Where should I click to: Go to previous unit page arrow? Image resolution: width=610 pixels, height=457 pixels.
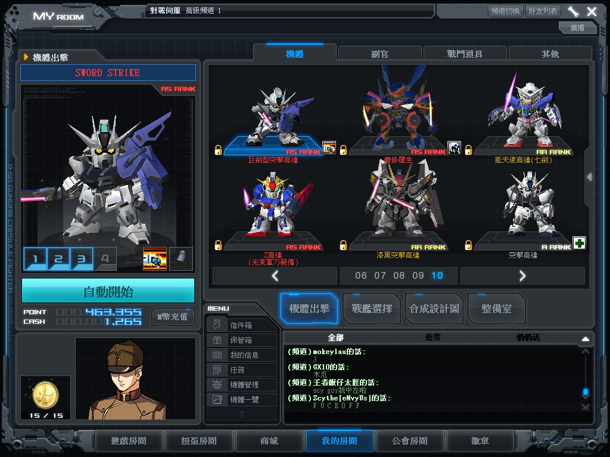pos(275,276)
